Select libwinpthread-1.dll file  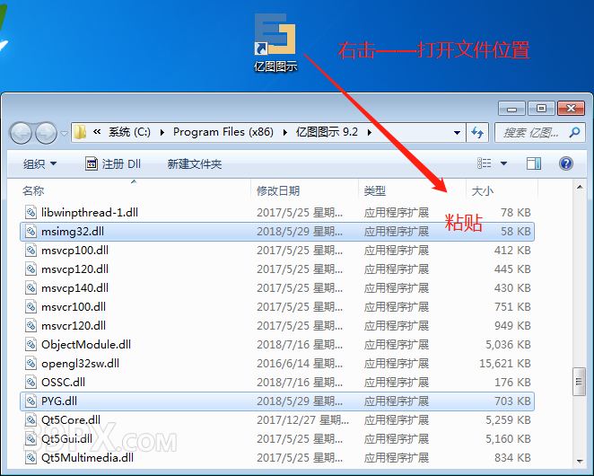click(277, 212)
